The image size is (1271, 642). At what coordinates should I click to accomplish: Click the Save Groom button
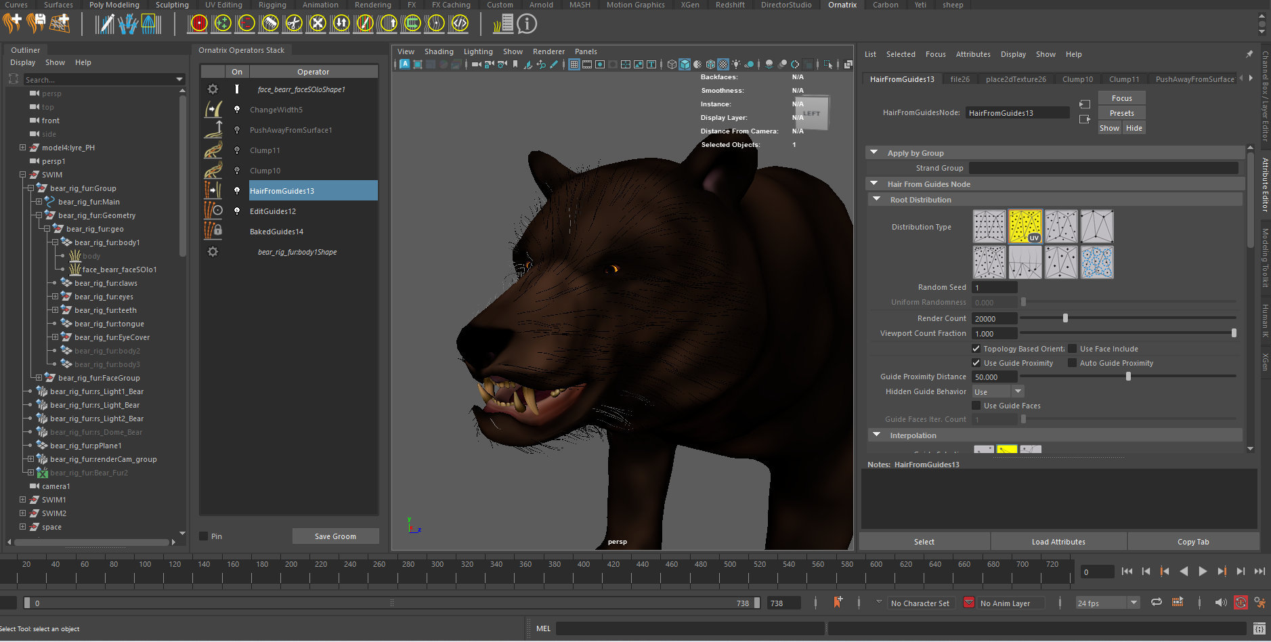335,536
